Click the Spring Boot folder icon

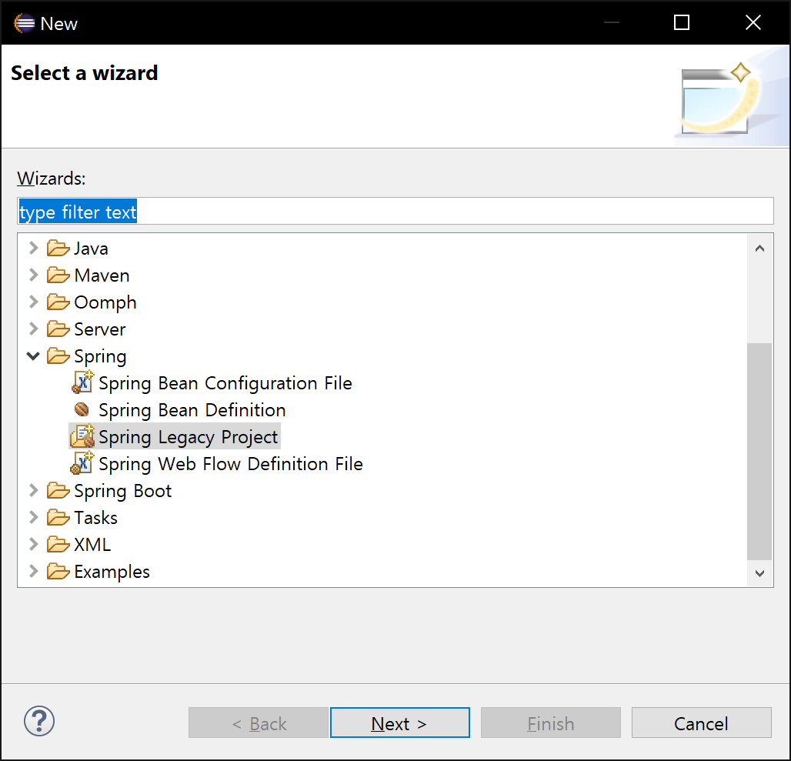[58, 491]
